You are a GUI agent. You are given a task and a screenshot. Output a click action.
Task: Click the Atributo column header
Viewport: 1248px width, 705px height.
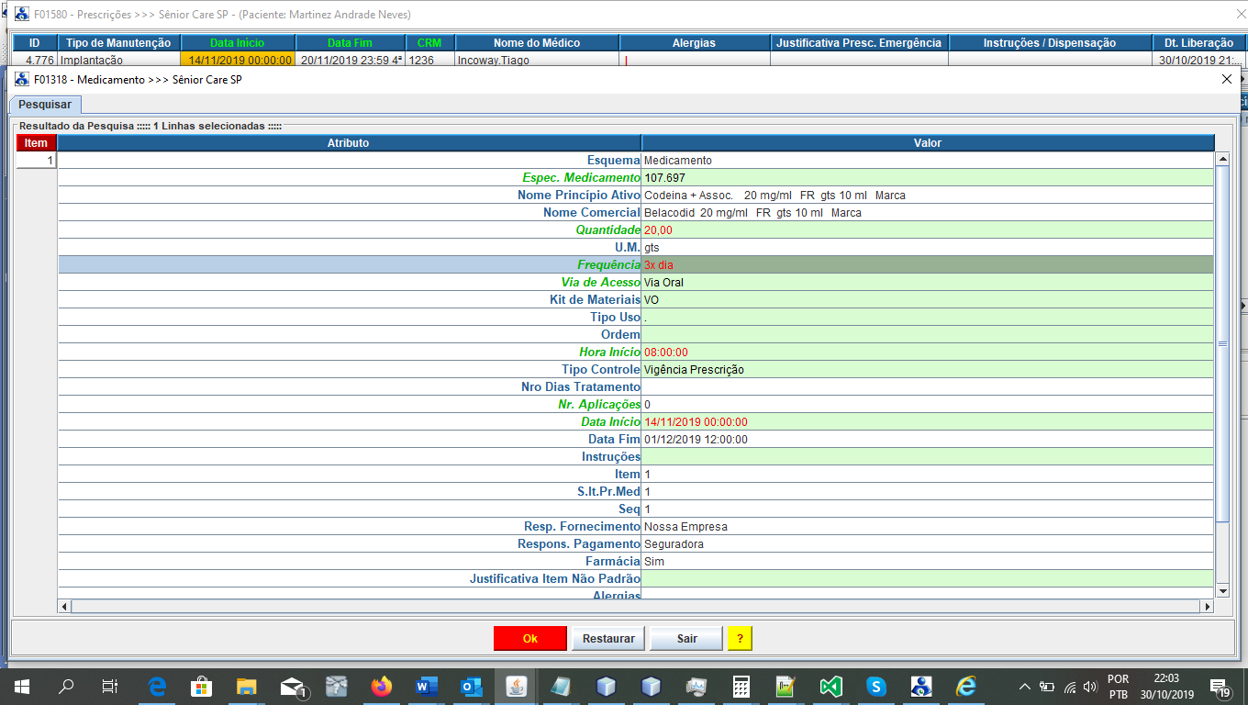pyautogui.click(x=349, y=143)
